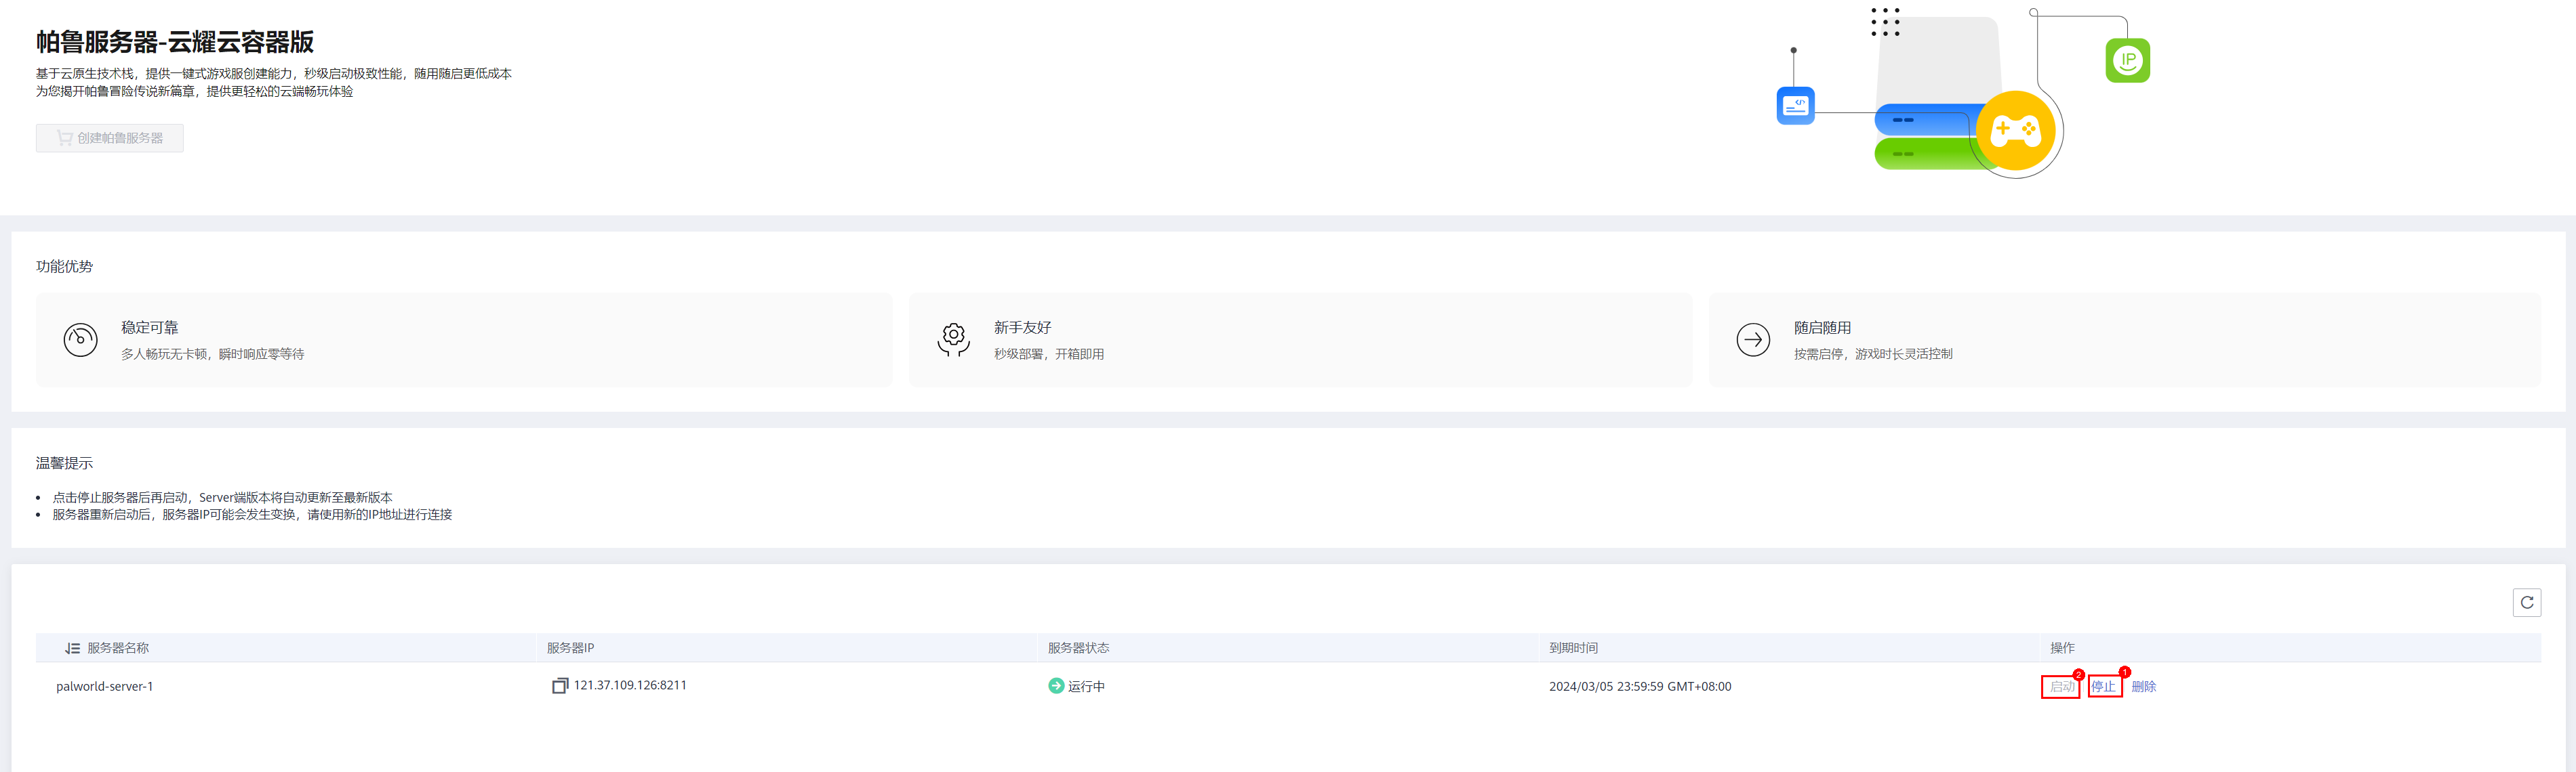
Task: Copy the server IP with copy icon
Action: pos(560,685)
